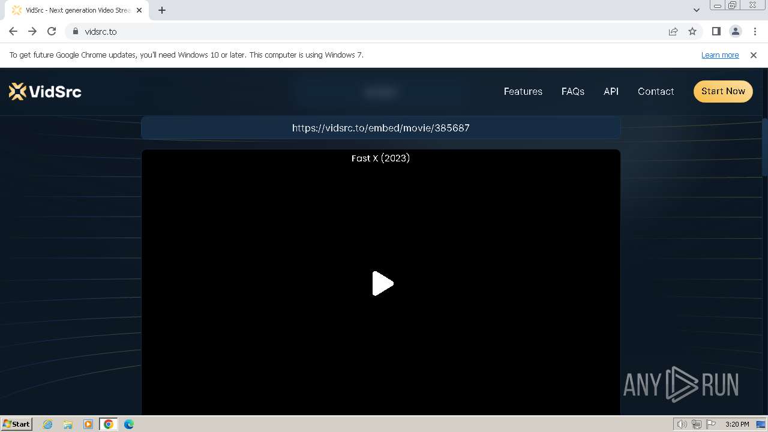Toggle the Chrome side panel
Image resolution: width=768 pixels, height=432 pixels.
pos(716,31)
